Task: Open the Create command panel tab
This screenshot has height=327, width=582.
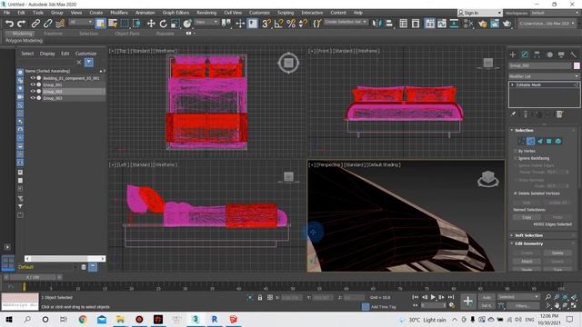Action: 513,54
